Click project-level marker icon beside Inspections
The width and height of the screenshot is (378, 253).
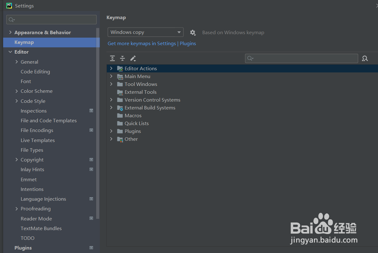(x=91, y=111)
